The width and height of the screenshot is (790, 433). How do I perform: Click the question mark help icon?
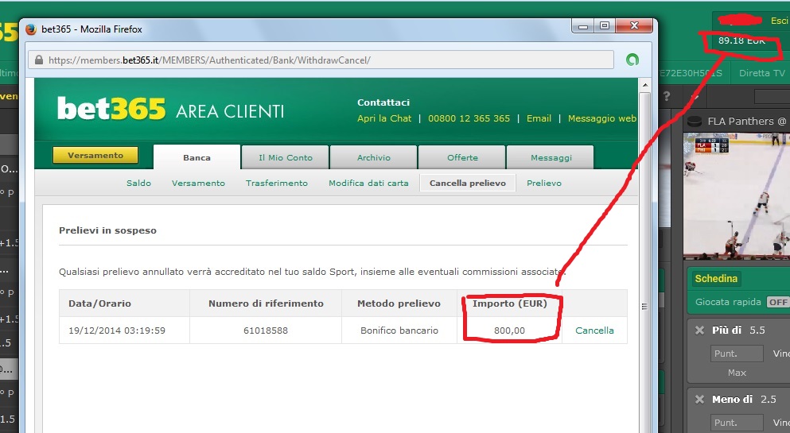[667, 96]
